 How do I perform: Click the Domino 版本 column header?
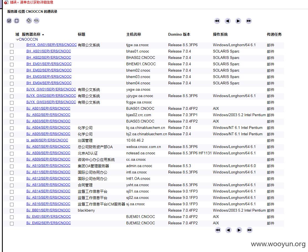[179, 34]
